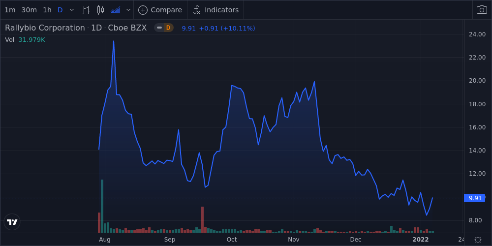Click the 14.00 price axis label
The image size is (492, 246).
click(477, 151)
